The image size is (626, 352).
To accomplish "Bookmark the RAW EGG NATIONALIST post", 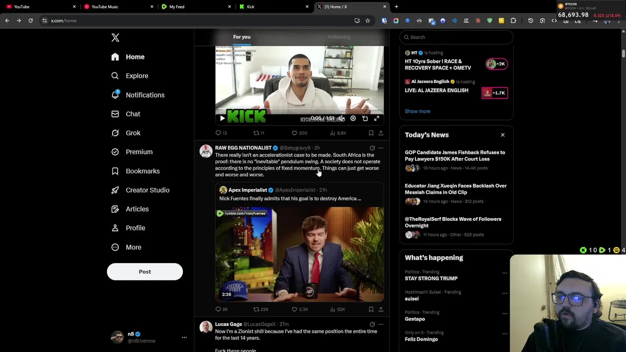I will point(371,309).
